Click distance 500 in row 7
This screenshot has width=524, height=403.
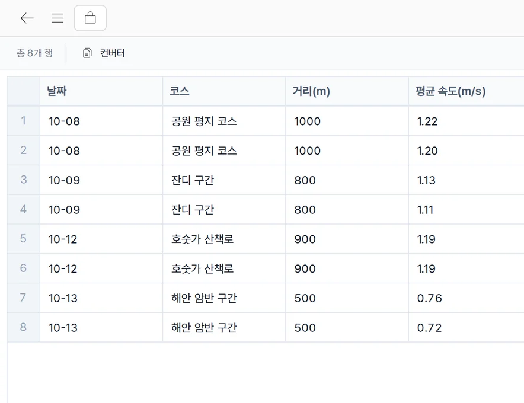point(347,298)
